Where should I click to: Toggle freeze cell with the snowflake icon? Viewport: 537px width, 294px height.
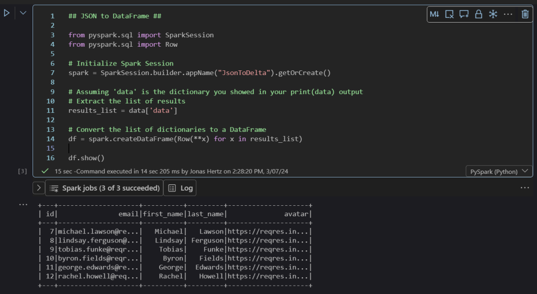click(x=493, y=15)
